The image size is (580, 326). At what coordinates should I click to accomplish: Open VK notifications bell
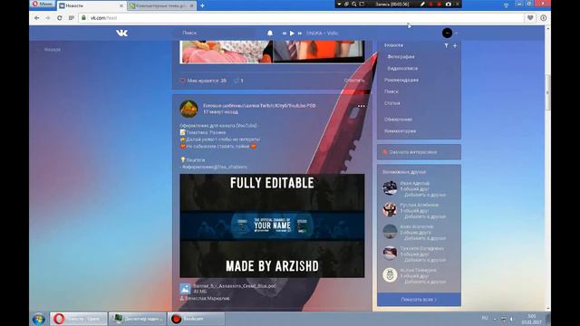coord(270,33)
